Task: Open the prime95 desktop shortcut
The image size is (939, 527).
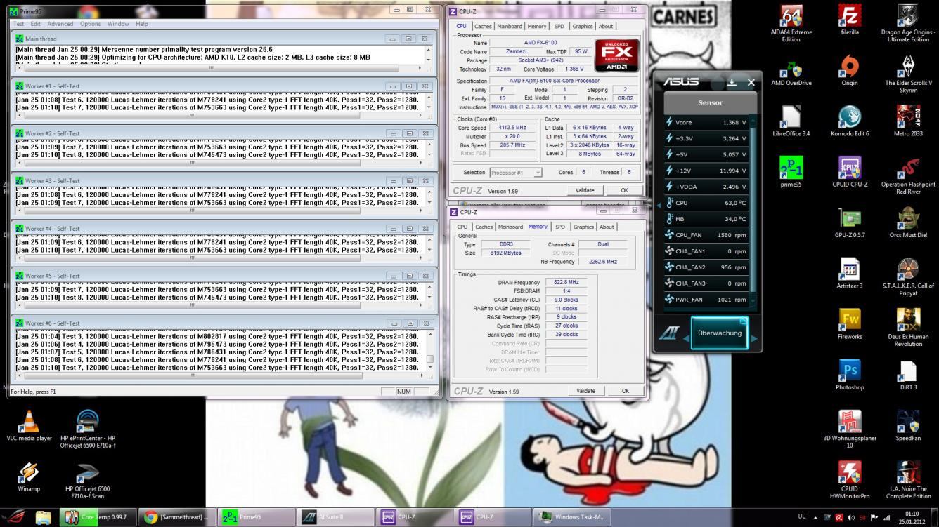Action: (791, 172)
